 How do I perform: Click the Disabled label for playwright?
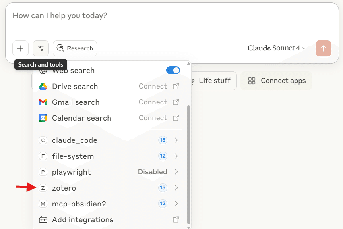tap(153, 172)
